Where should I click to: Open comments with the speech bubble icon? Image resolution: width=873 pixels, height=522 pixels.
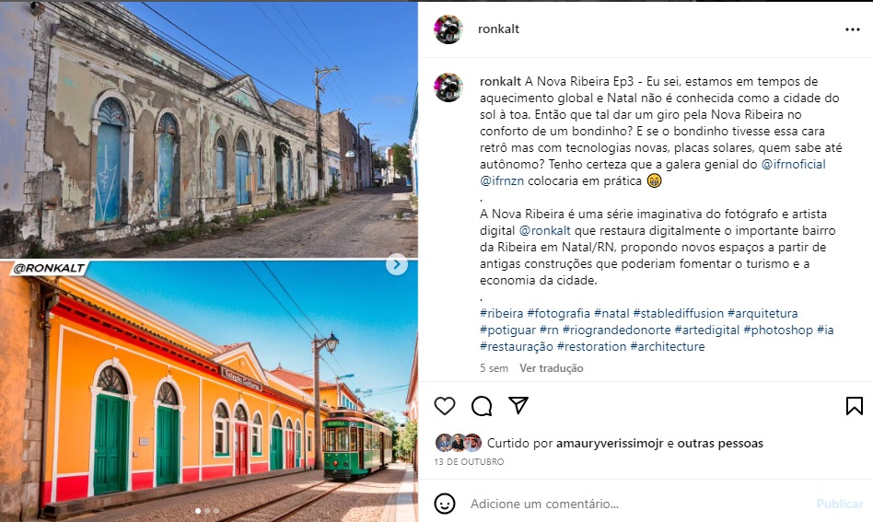[482, 406]
